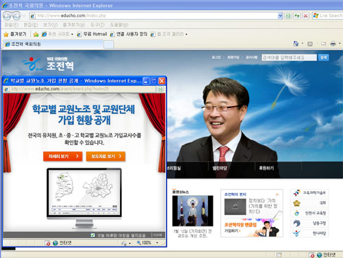Click the browser Back arrow button
Image resolution: width=343 pixels, height=258 pixels.
click(7, 16)
